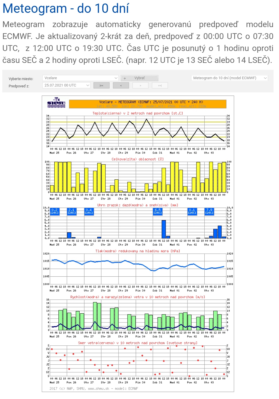Click the orange Vcelare METEOGRAM title banner

coord(148,104)
